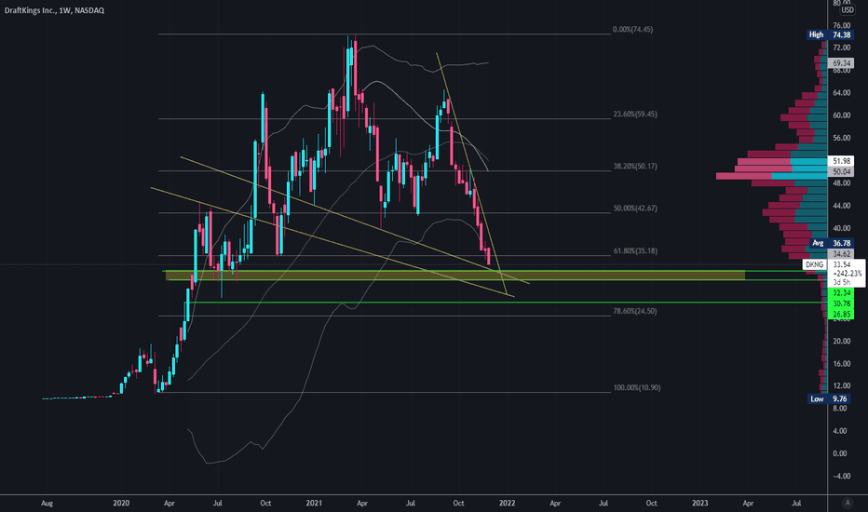Click the green 30.78 price tag
The height and width of the screenshot is (512, 868).
tap(841, 303)
